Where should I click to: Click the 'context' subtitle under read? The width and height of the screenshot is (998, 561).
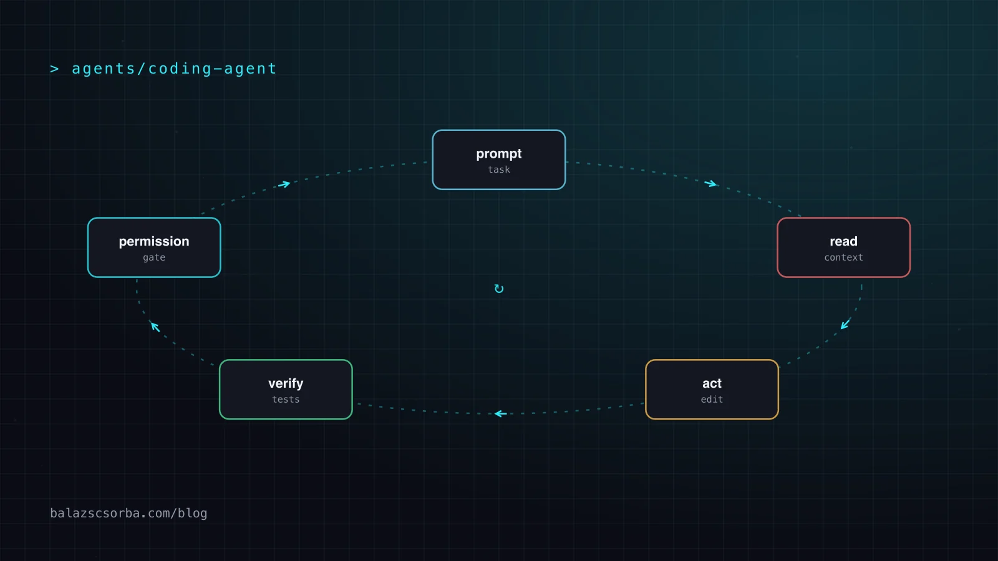[843, 257]
